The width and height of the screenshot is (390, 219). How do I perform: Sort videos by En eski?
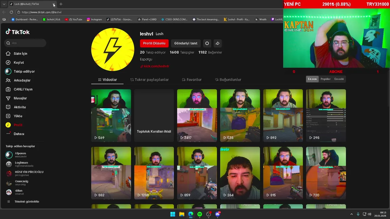pyautogui.click(x=339, y=79)
